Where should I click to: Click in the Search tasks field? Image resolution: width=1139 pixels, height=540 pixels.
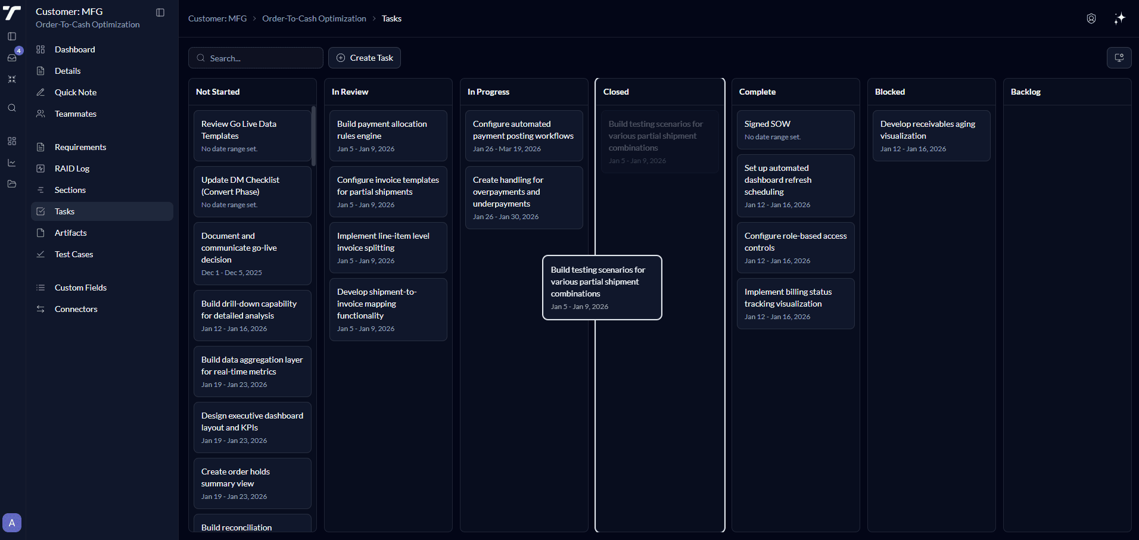(256, 58)
